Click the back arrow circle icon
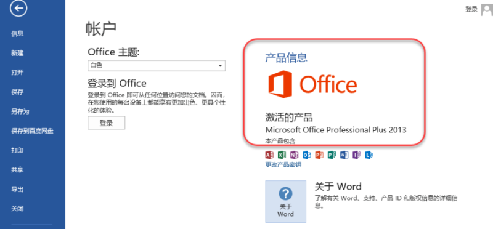The image size is (493, 229). pos(18,8)
